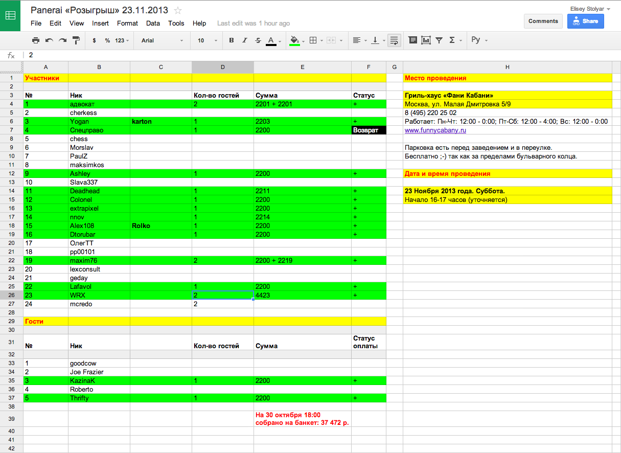Viewport: 621px width, 453px height.
Task: Star this spreadsheet document
Action: pyautogui.click(x=178, y=10)
